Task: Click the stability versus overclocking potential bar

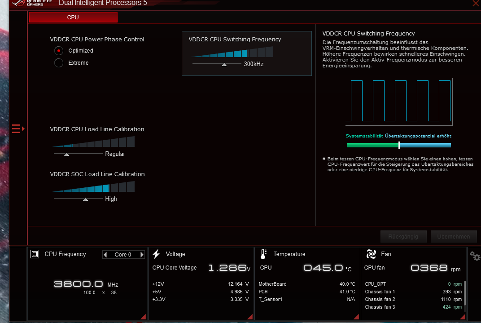Action: (x=399, y=145)
